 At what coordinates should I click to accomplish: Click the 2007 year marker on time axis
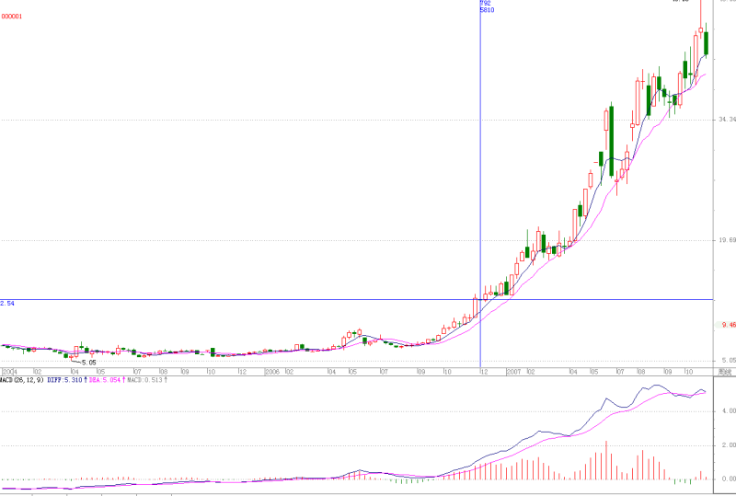click(x=513, y=372)
